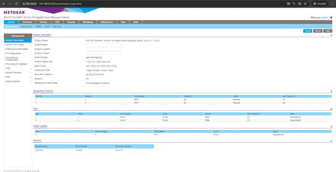Click the Duty level(%) column header
This screenshot has width=336, height=172.
(254, 114)
